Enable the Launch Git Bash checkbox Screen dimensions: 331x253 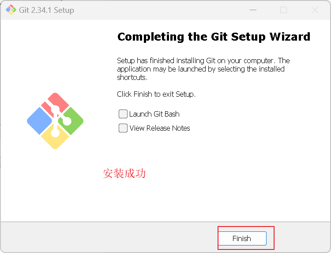(123, 114)
